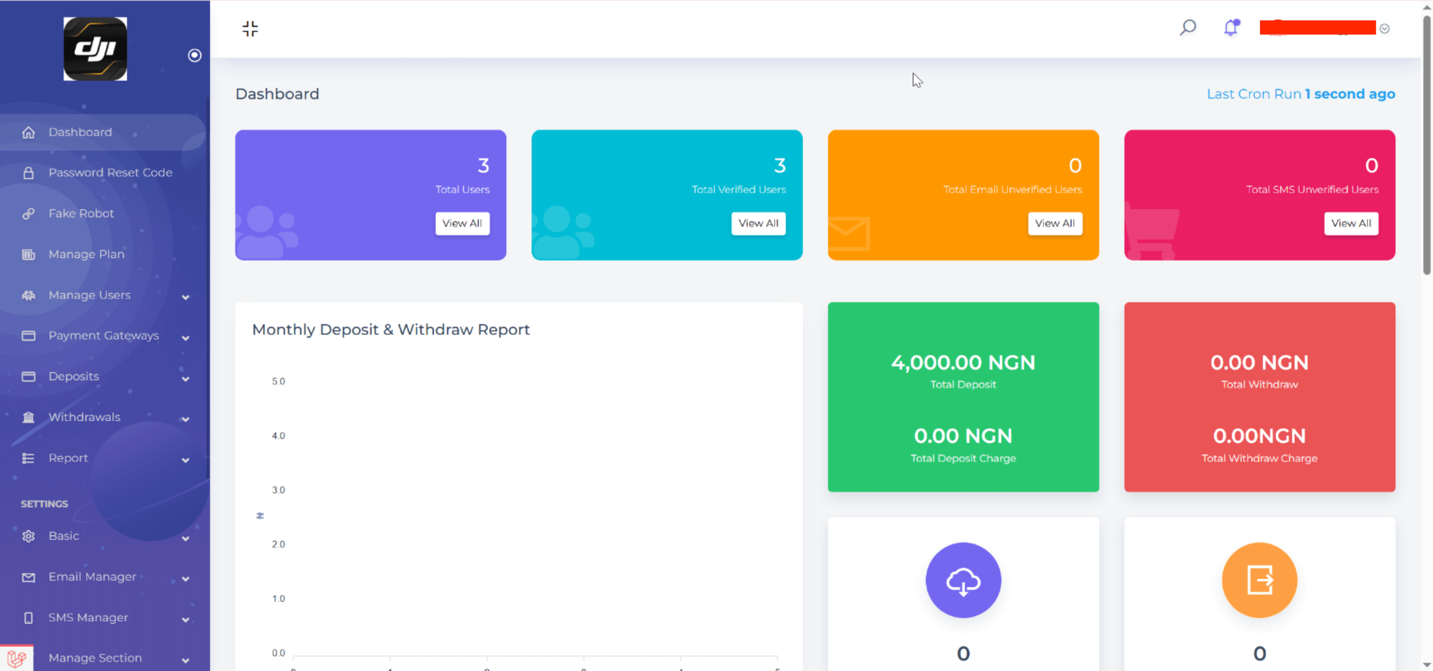1433x671 pixels.
Task: Click View All under Total Email Unverified Users
Action: pos(1054,223)
